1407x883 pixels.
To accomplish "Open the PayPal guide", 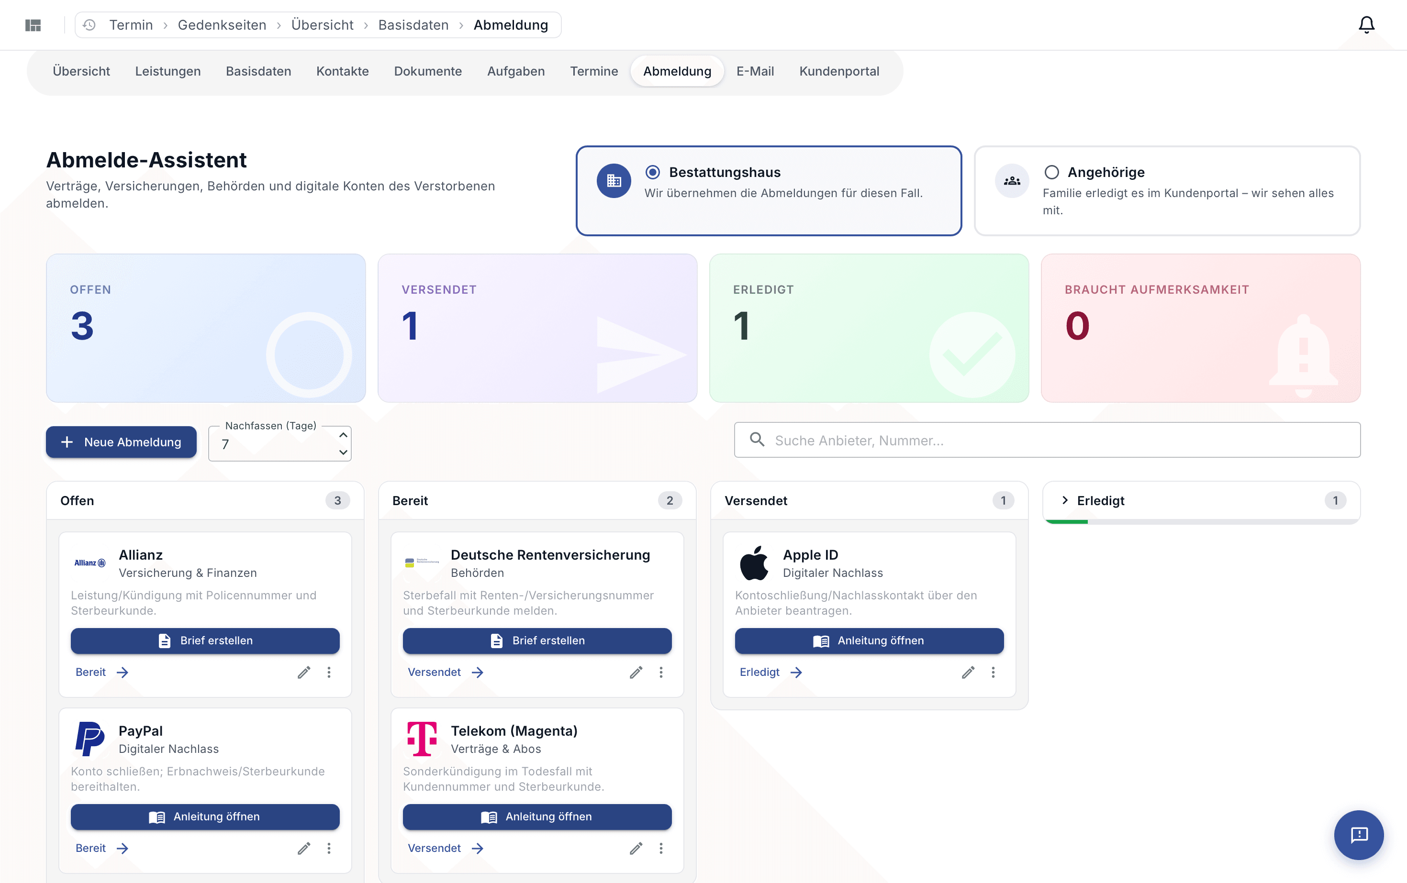I will [x=205, y=817].
